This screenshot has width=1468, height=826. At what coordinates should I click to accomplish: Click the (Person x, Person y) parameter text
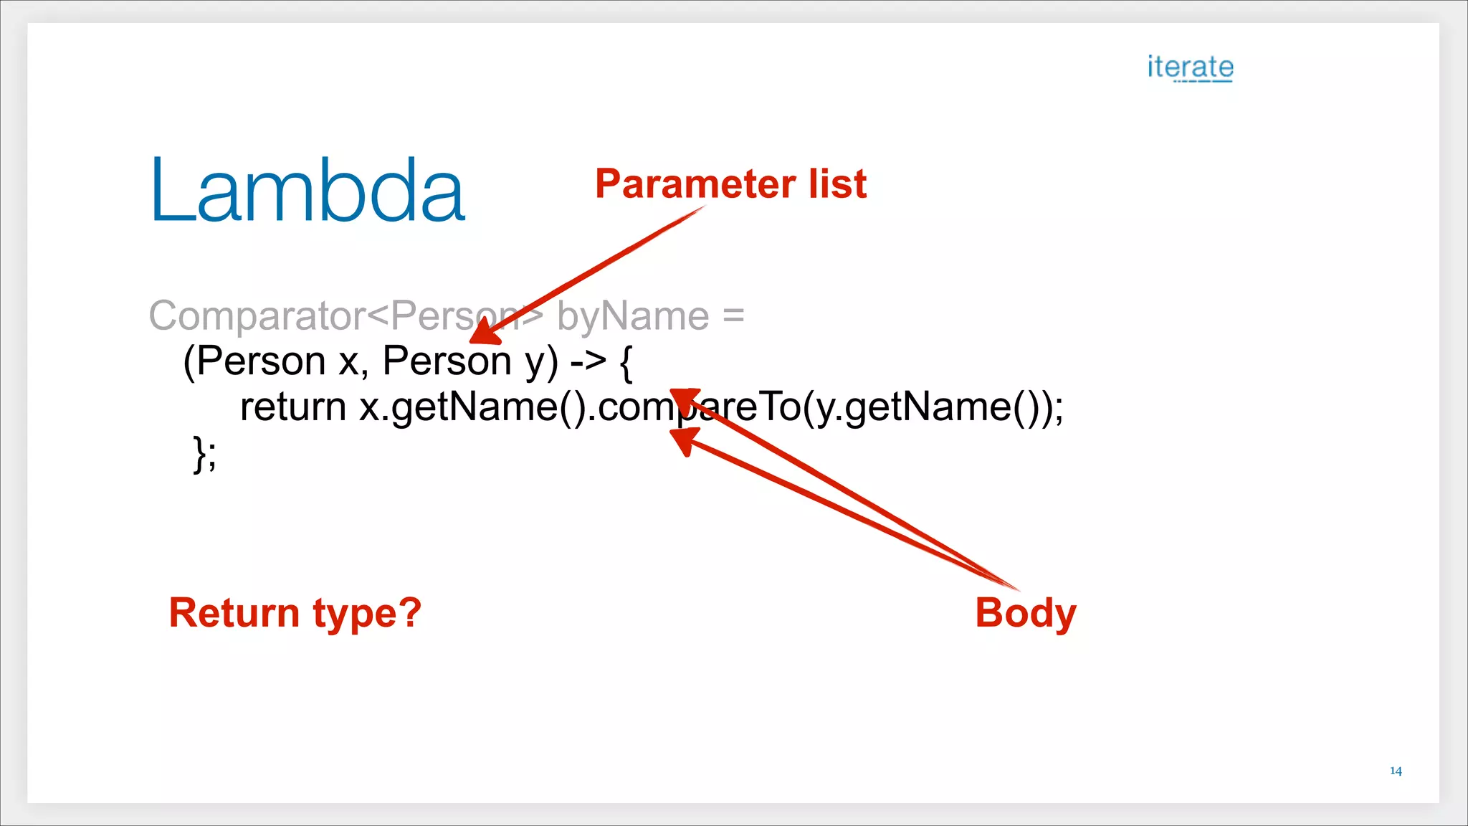point(371,361)
